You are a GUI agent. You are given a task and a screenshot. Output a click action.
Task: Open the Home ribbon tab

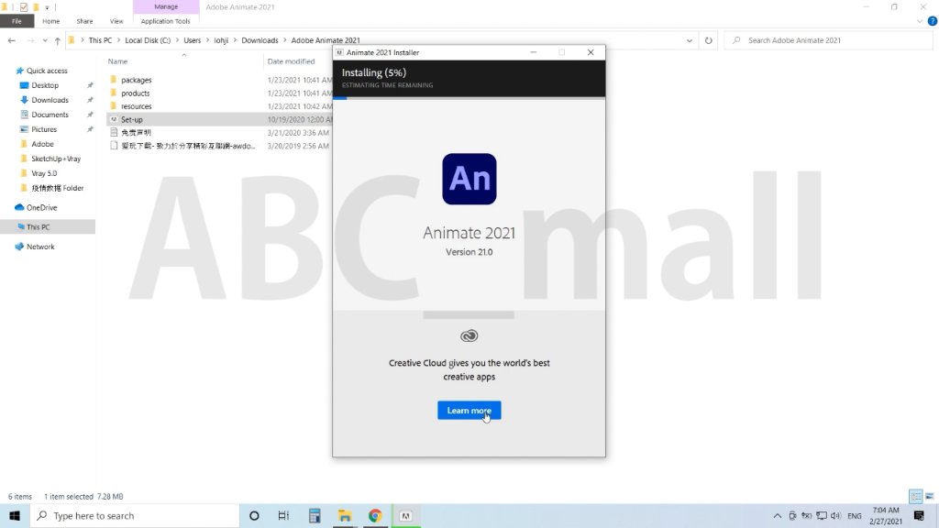click(51, 21)
